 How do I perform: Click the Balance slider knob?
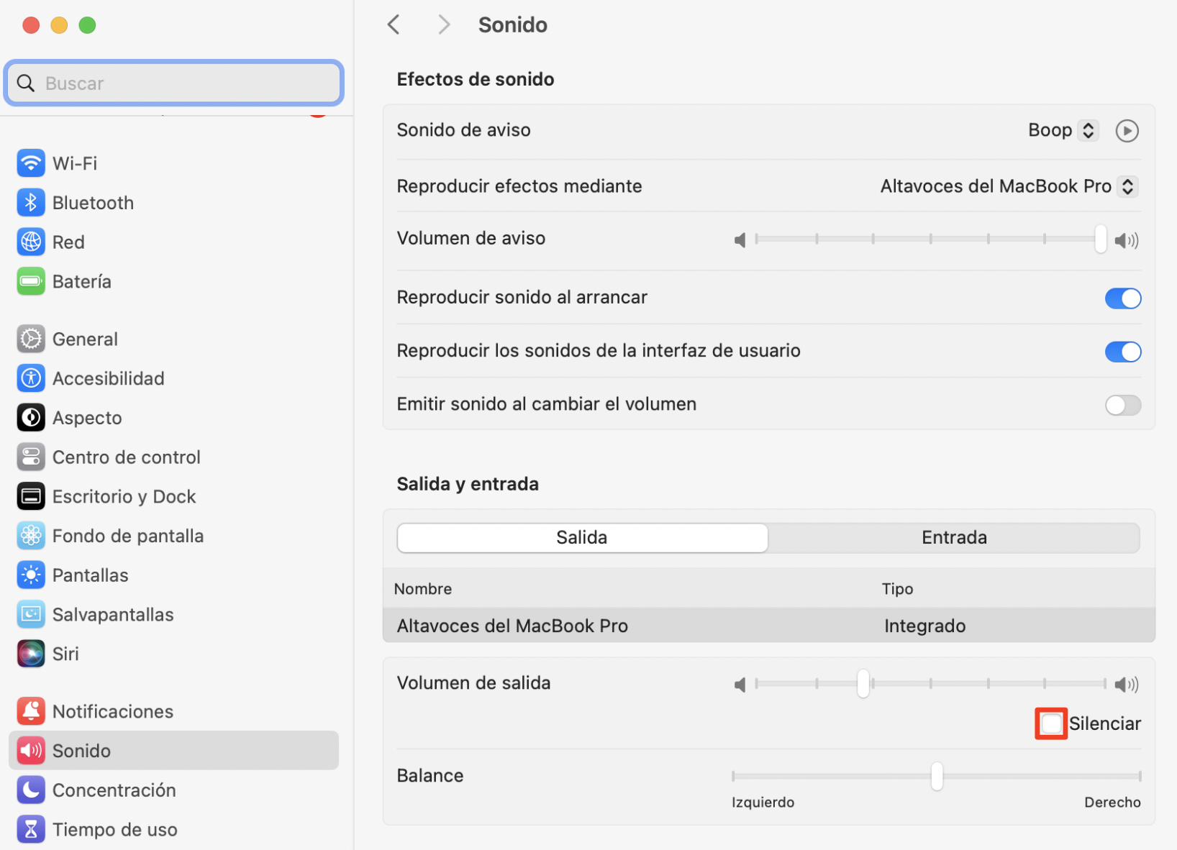point(937,776)
